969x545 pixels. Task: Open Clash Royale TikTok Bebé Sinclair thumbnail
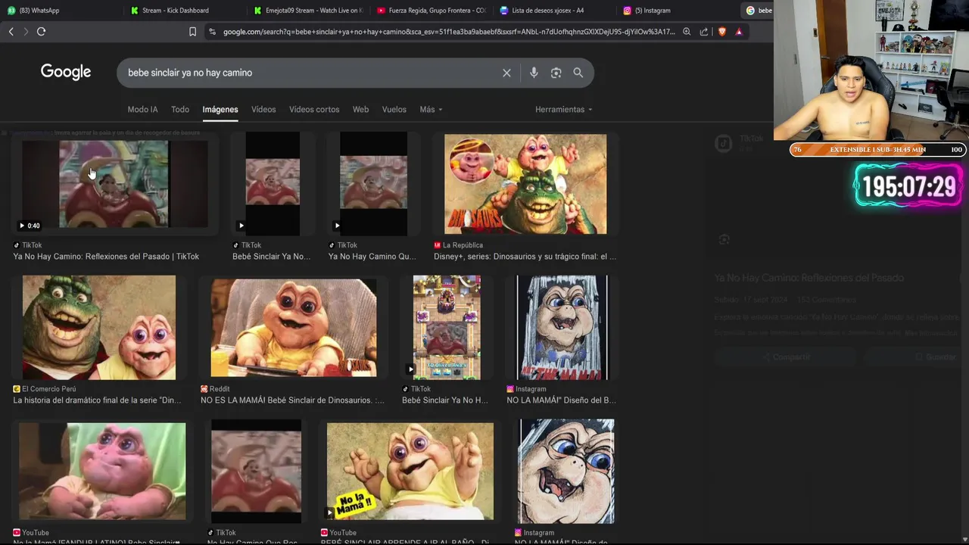447,328
